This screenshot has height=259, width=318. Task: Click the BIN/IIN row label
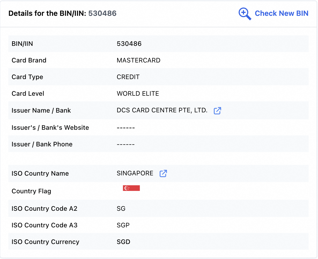coord(22,44)
